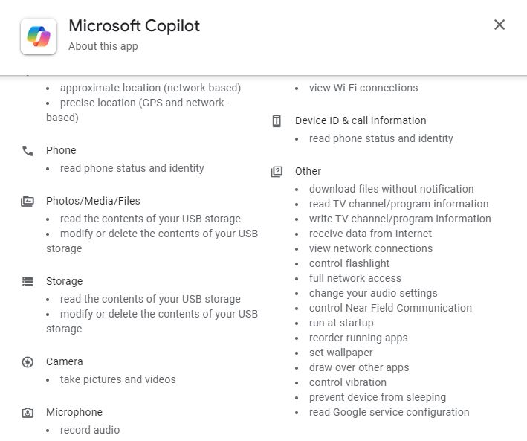Click the Storage permission icon

pos(28,281)
